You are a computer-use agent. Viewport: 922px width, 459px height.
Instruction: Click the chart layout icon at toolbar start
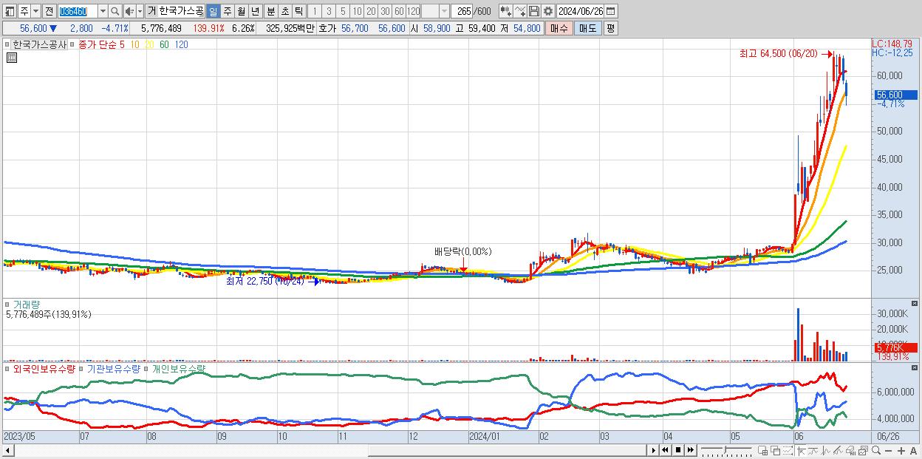9,11
